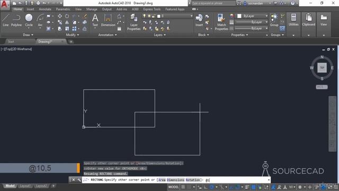Select the Move tool
The width and height of the screenshot is (339, 191).
pyautogui.click(x=60, y=16)
